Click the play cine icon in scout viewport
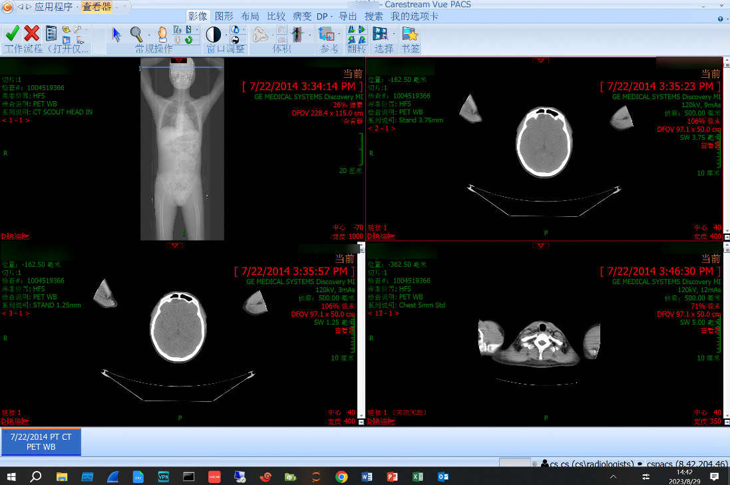Screen dimensions: 730x485 (4, 236)
